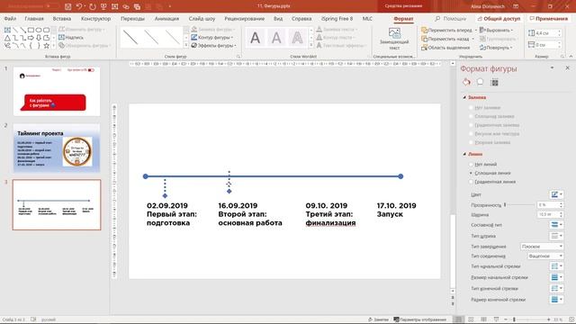Switch to the Главная ribbon tab
Viewport: 576px width, 324px height.
tap(34, 18)
